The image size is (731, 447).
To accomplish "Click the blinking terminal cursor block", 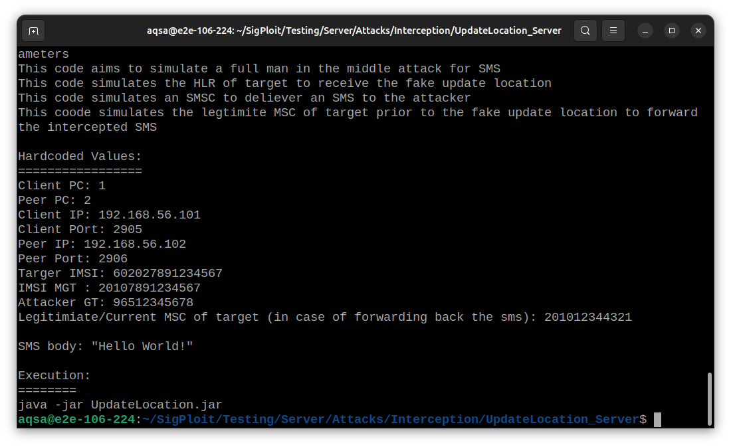I will [657, 419].
